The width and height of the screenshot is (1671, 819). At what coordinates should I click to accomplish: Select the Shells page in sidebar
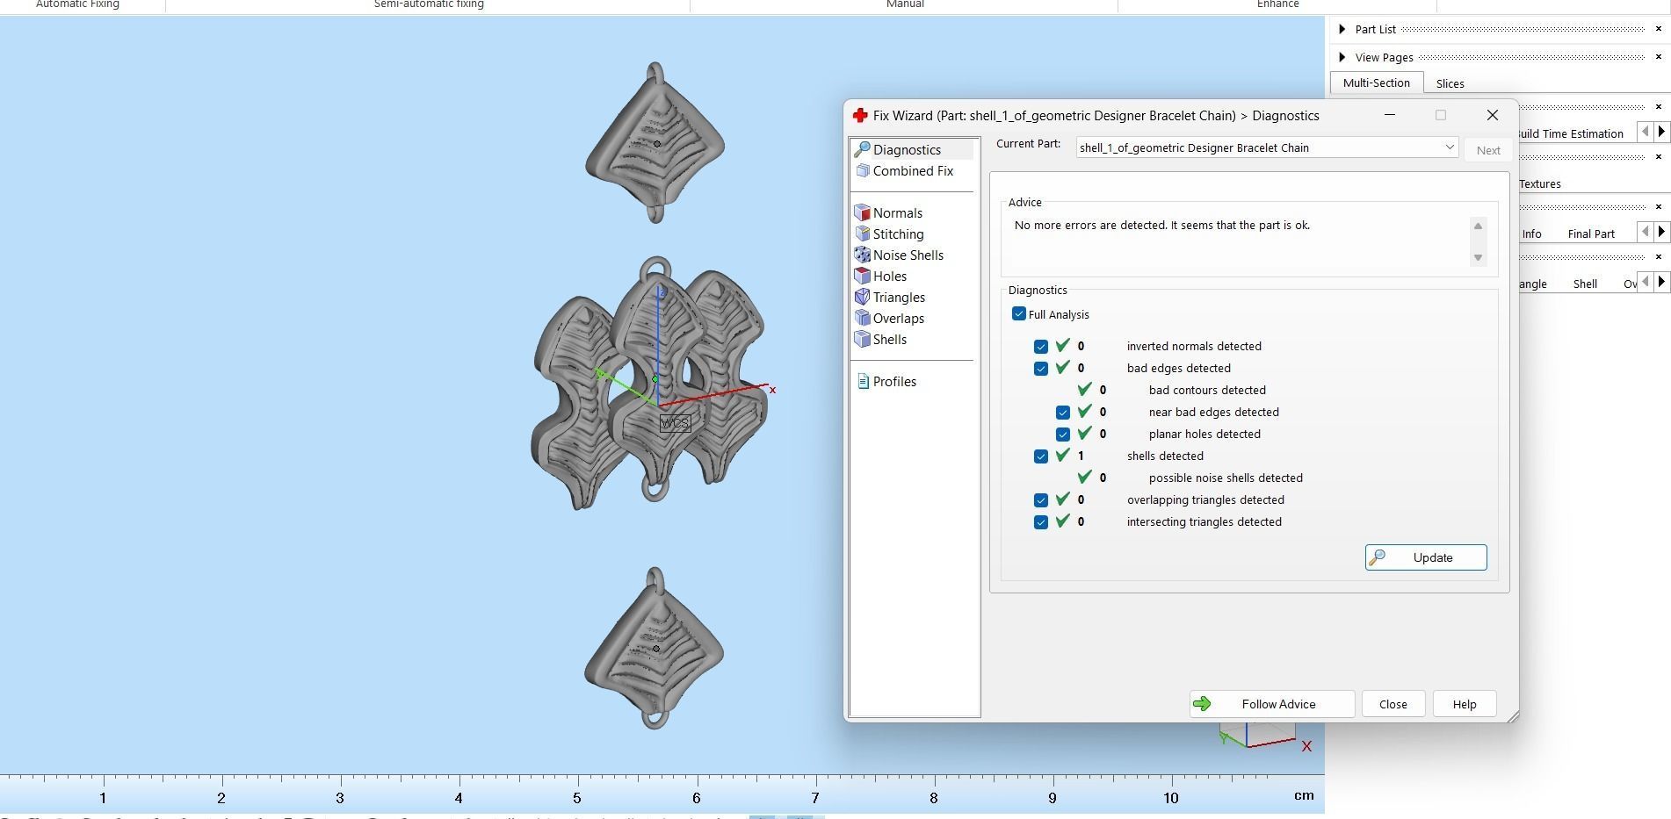(x=889, y=340)
